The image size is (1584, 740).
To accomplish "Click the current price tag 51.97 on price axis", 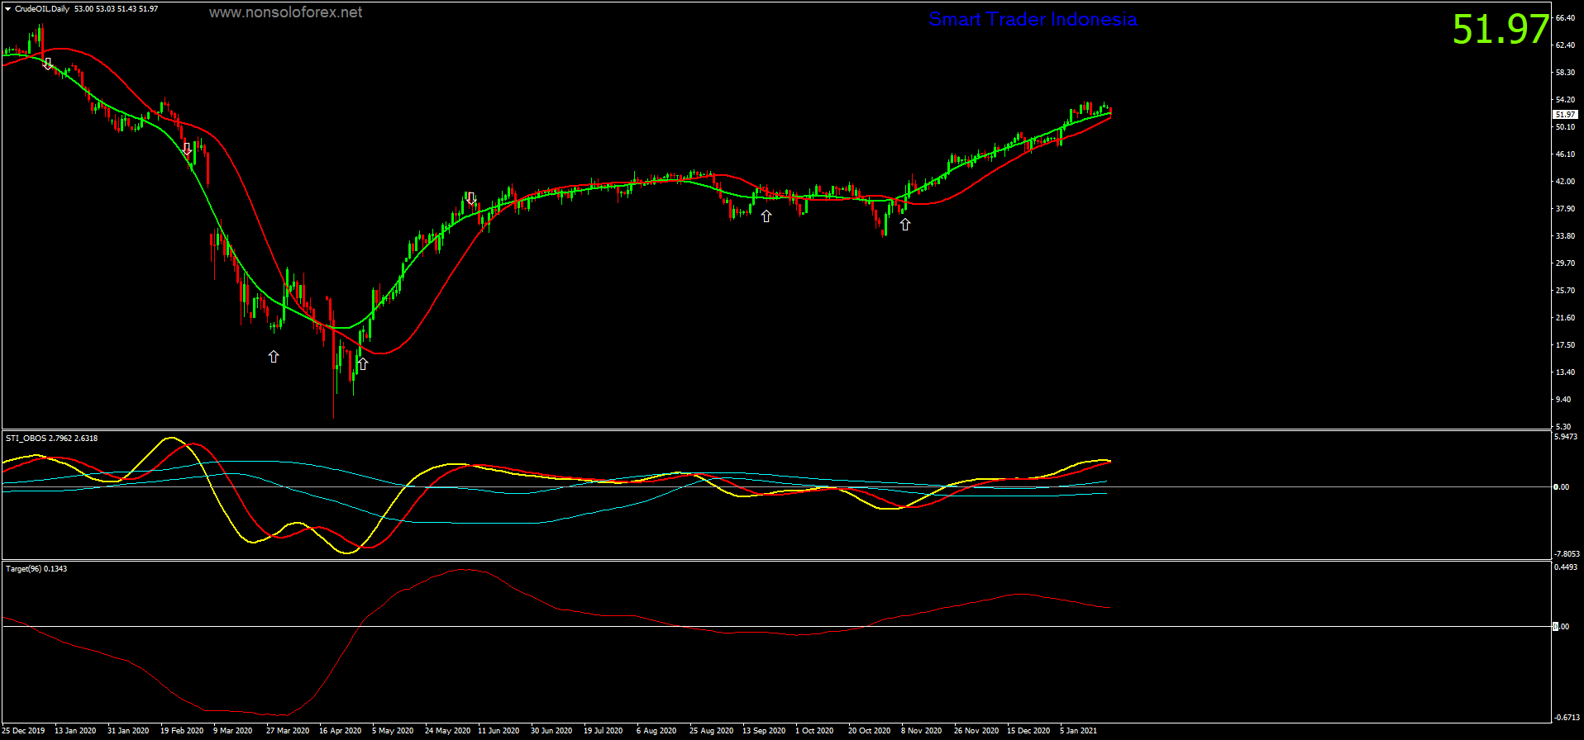I will coord(1565,115).
